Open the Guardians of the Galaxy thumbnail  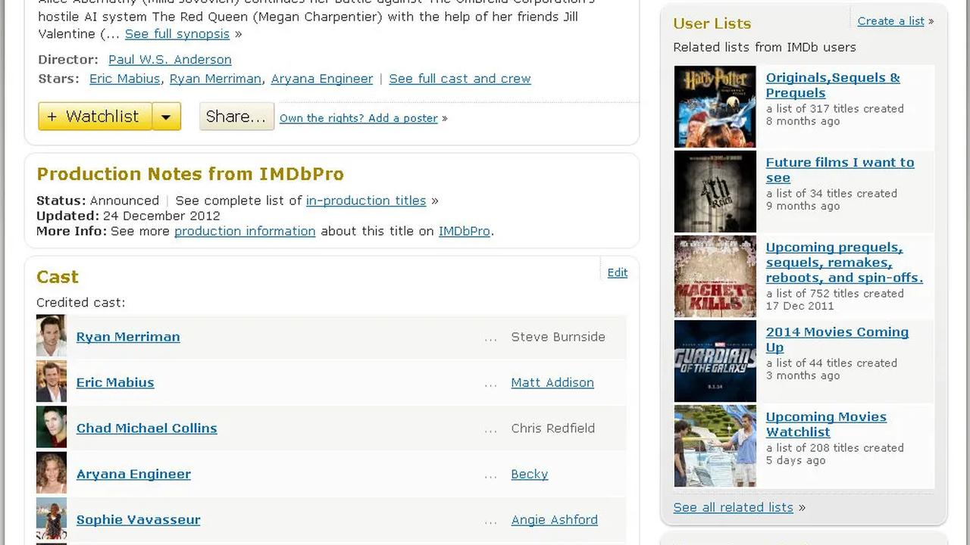pyautogui.click(x=715, y=361)
